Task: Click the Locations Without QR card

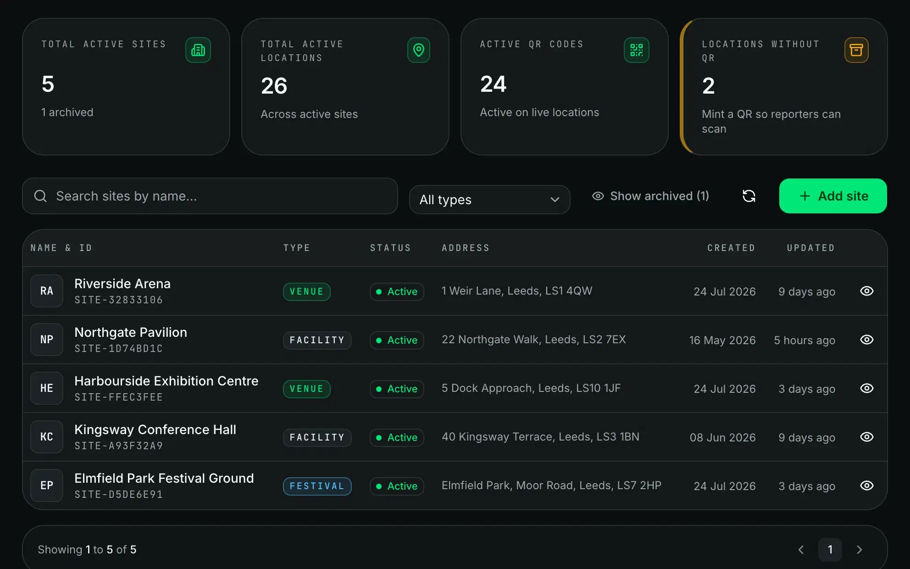Action: click(783, 87)
